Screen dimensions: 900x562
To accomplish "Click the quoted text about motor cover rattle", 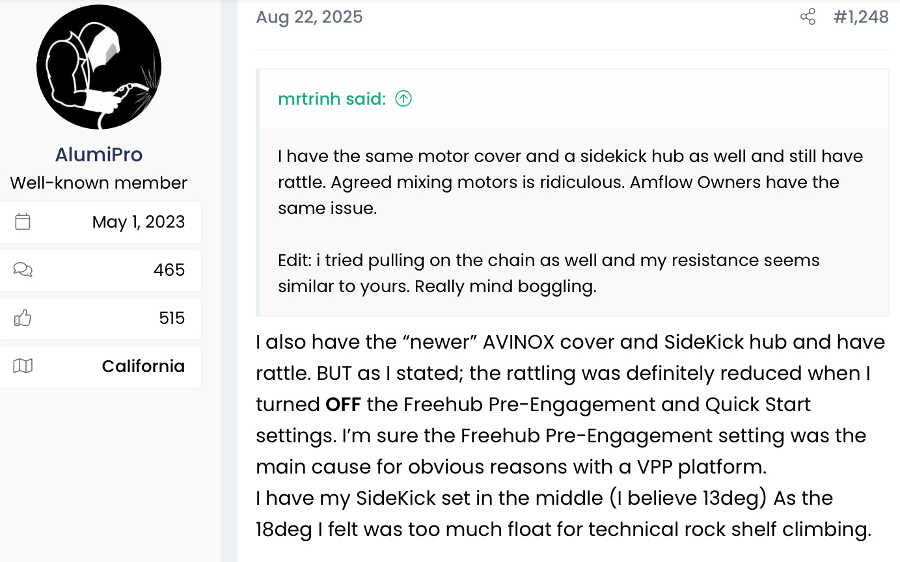I will [560, 182].
